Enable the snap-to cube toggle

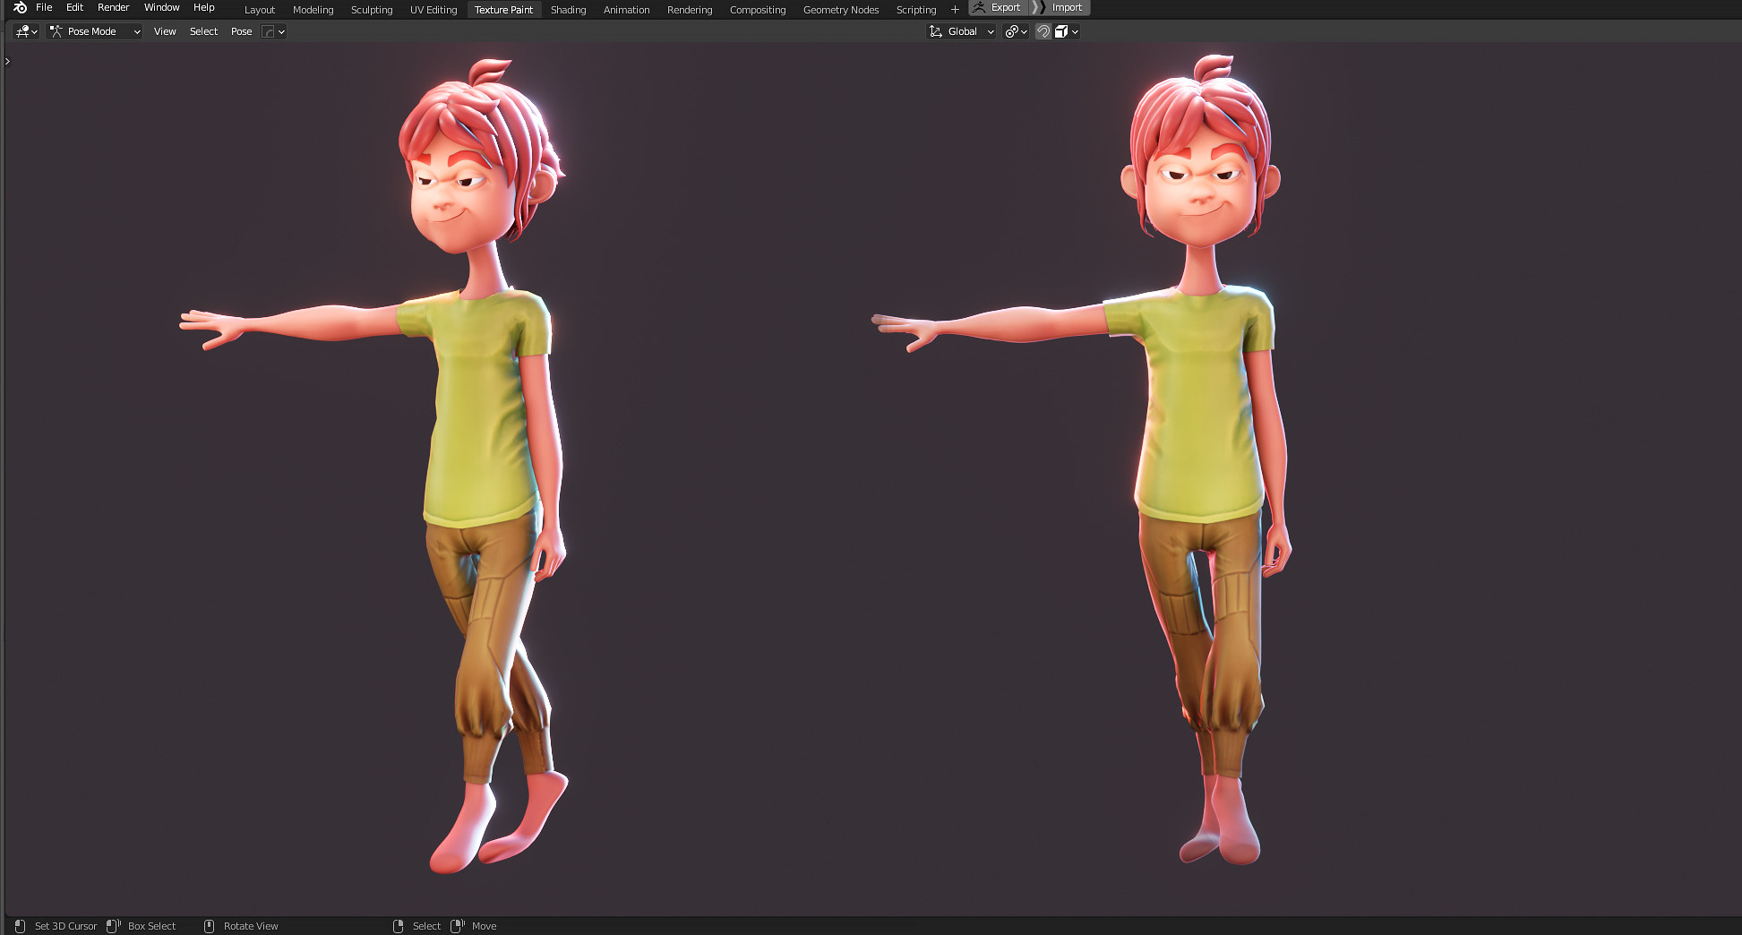1060,31
